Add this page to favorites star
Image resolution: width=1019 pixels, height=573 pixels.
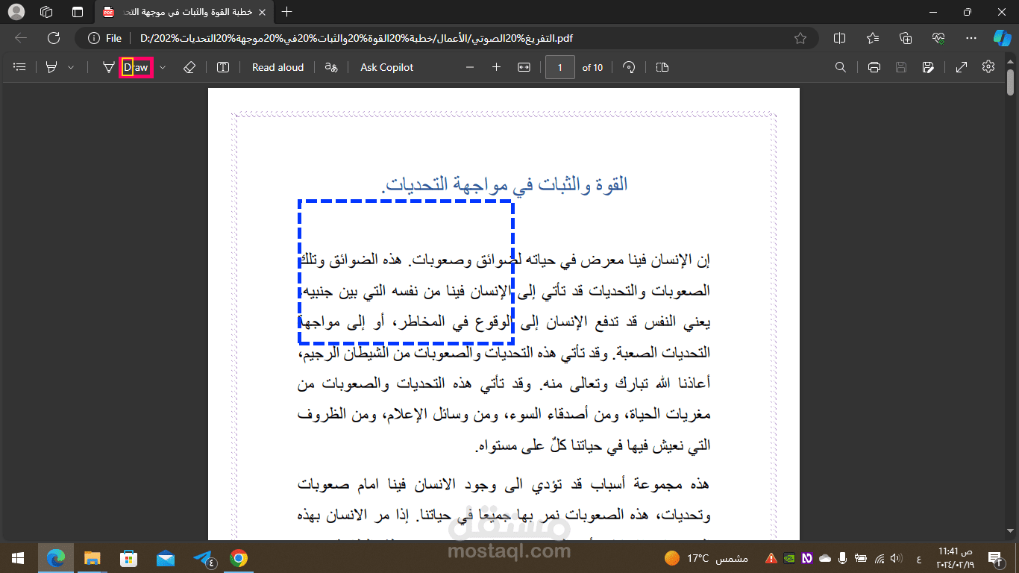click(800, 38)
